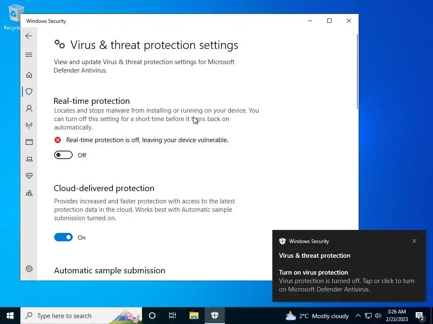433x324 pixels.
Task: Open Firewall & network protection icon
Action: click(29, 125)
